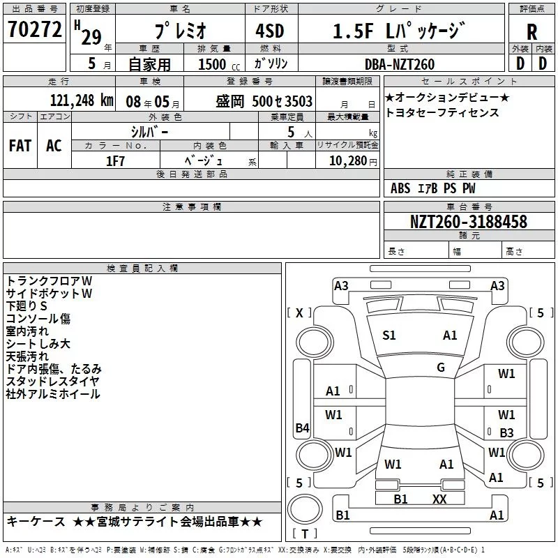Viewport: 558px width, 558px height.
Task: Click the 譲渡書類期限 header
Action: [347, 81]
